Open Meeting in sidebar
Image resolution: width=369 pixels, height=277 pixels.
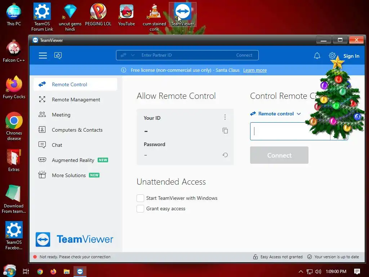click(x=75, y=115)
